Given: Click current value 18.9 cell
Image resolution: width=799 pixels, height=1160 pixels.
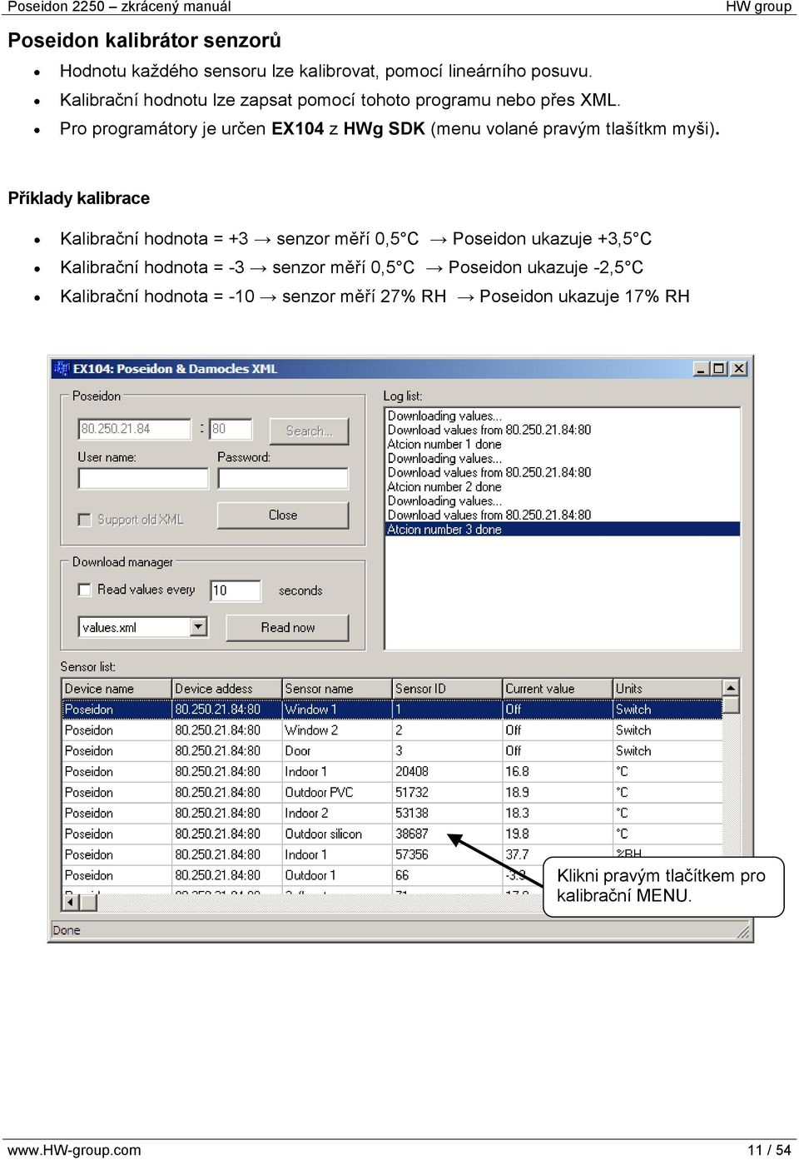Looking at the screenshot, I should pos(558,793).
